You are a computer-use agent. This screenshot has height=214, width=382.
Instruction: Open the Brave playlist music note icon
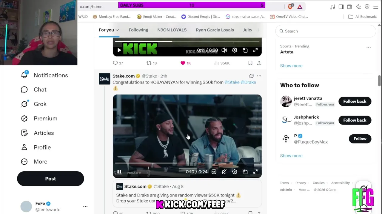tap(332, 7)
